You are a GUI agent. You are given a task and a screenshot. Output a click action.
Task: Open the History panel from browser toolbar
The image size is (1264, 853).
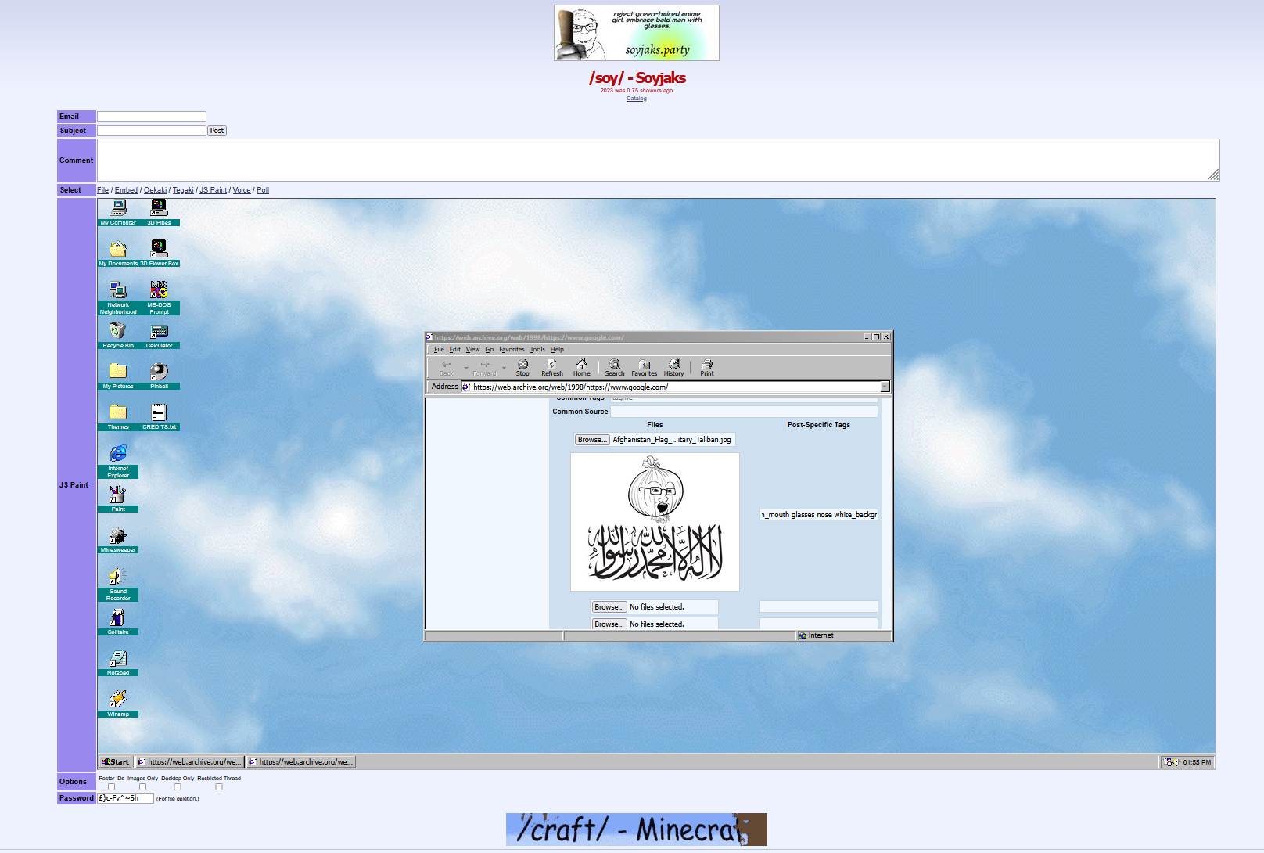tap(673, 367)
